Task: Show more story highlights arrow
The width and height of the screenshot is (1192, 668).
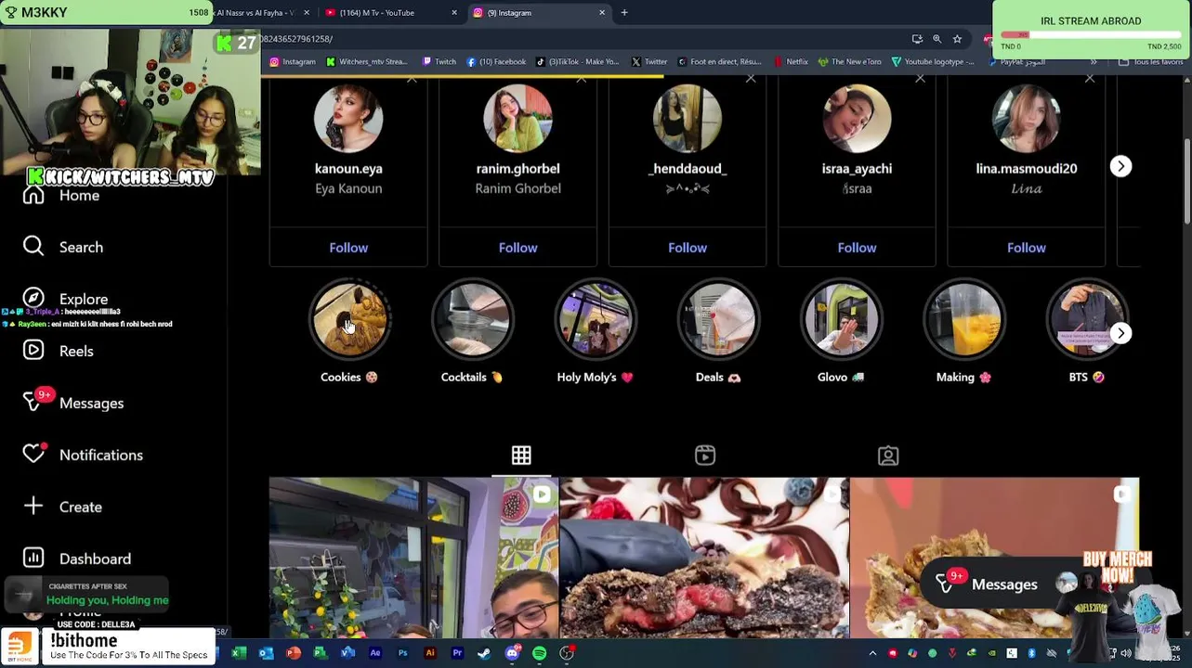Action: [1120, 333]
